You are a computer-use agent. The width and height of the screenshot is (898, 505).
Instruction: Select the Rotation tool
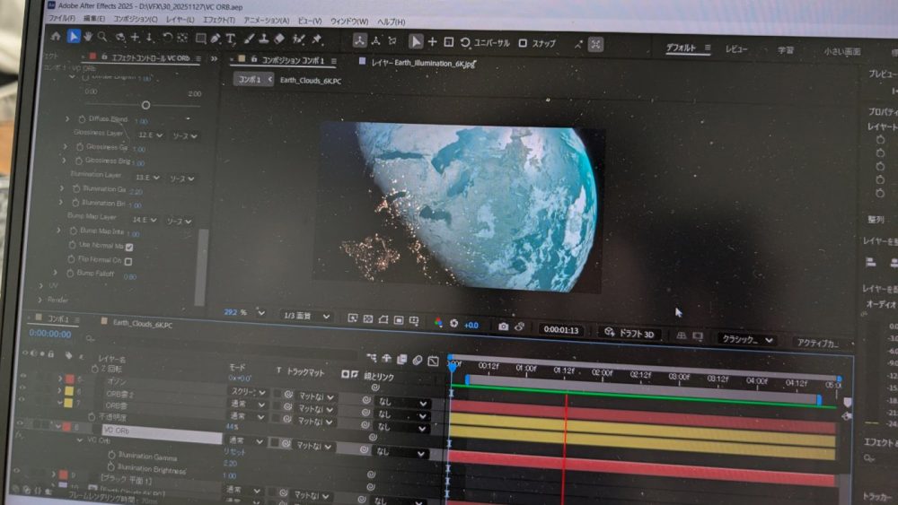click(167, 37)
